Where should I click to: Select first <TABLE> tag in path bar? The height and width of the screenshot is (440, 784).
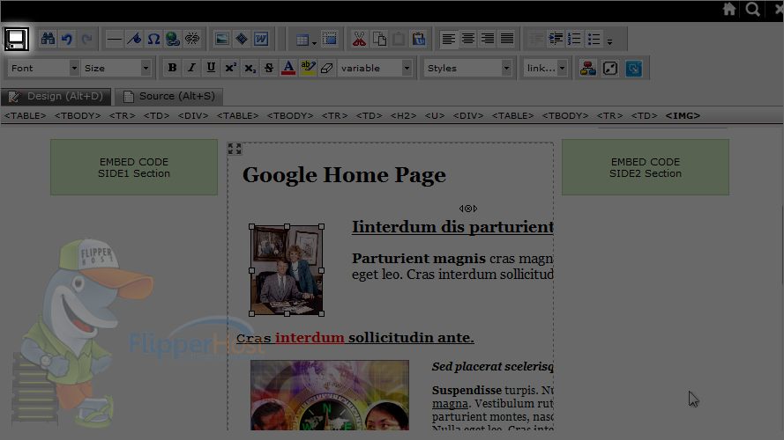pos(25,116)
